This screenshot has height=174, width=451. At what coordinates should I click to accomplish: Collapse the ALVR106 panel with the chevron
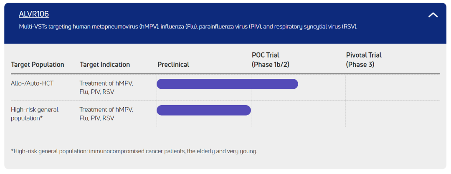point(433,15)
